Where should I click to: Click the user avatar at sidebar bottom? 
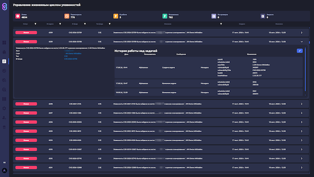point(4,171)
